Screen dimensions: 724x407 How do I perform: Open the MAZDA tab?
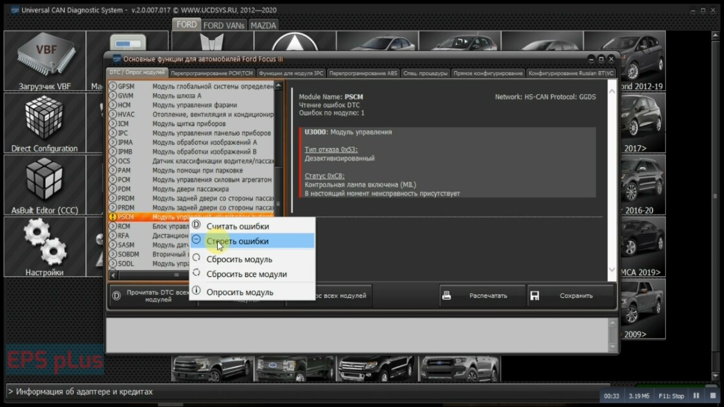tap(263, 25)
